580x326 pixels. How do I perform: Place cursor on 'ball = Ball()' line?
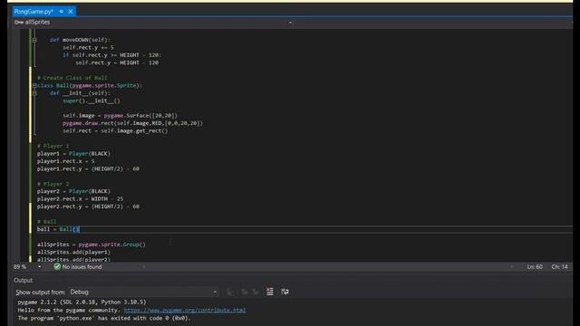[x=58, y=229]
